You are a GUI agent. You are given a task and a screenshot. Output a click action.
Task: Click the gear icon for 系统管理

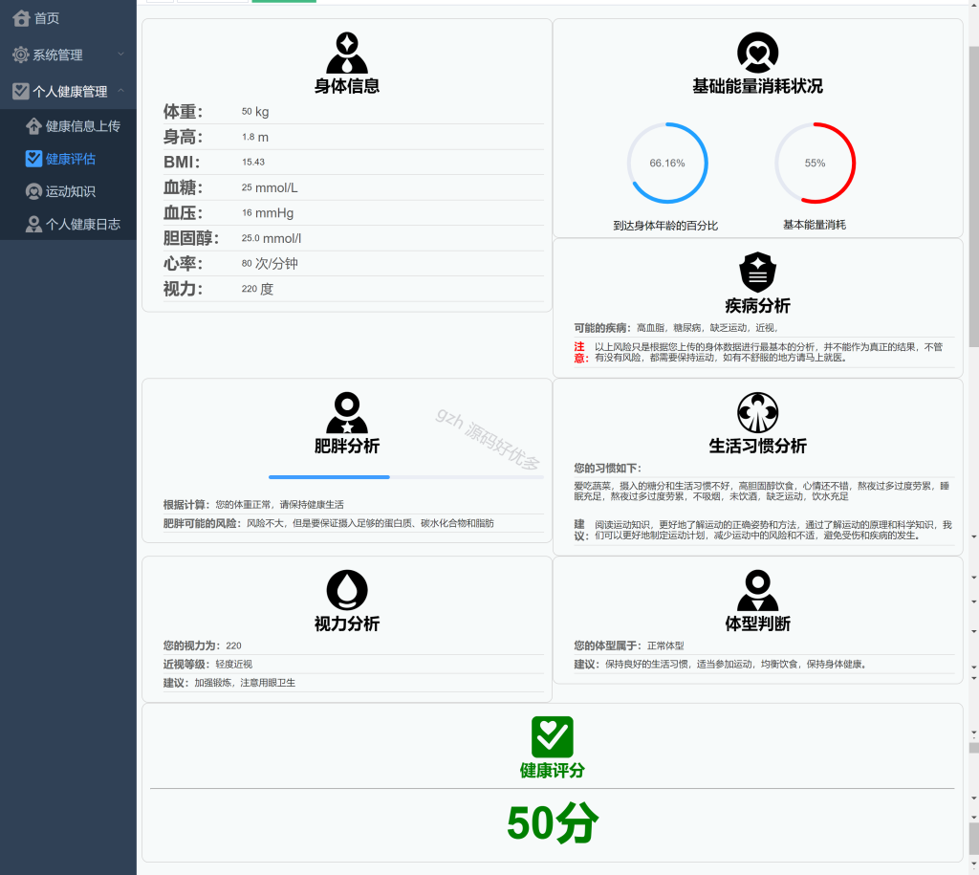[x=21, y=55]
